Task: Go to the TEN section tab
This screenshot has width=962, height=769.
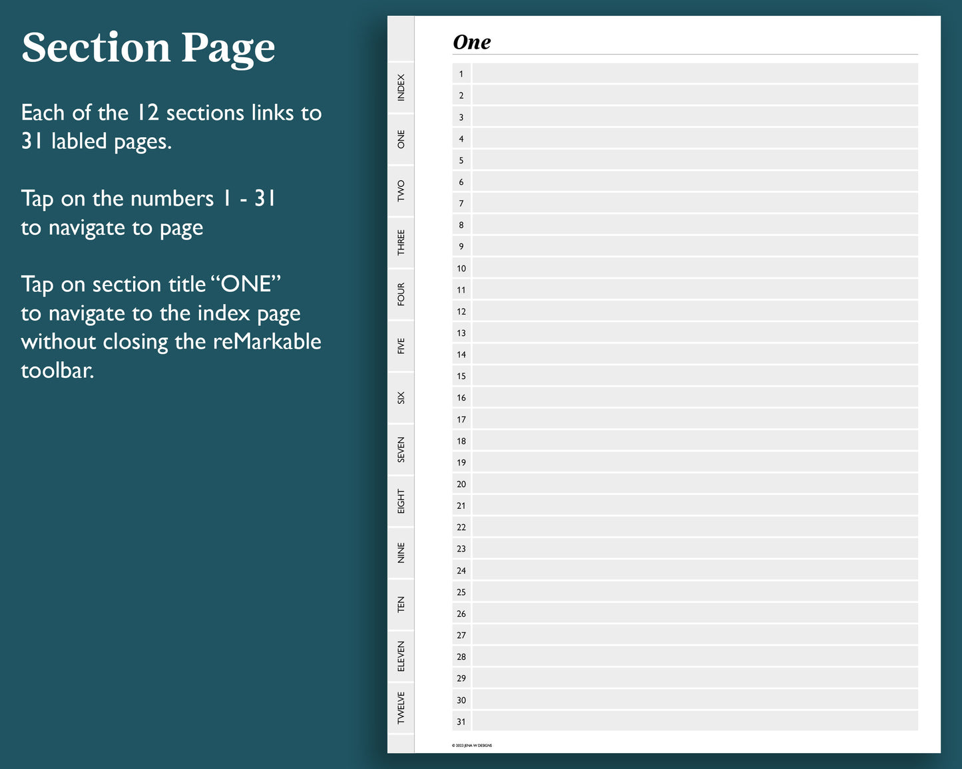Action: [401, 605]
